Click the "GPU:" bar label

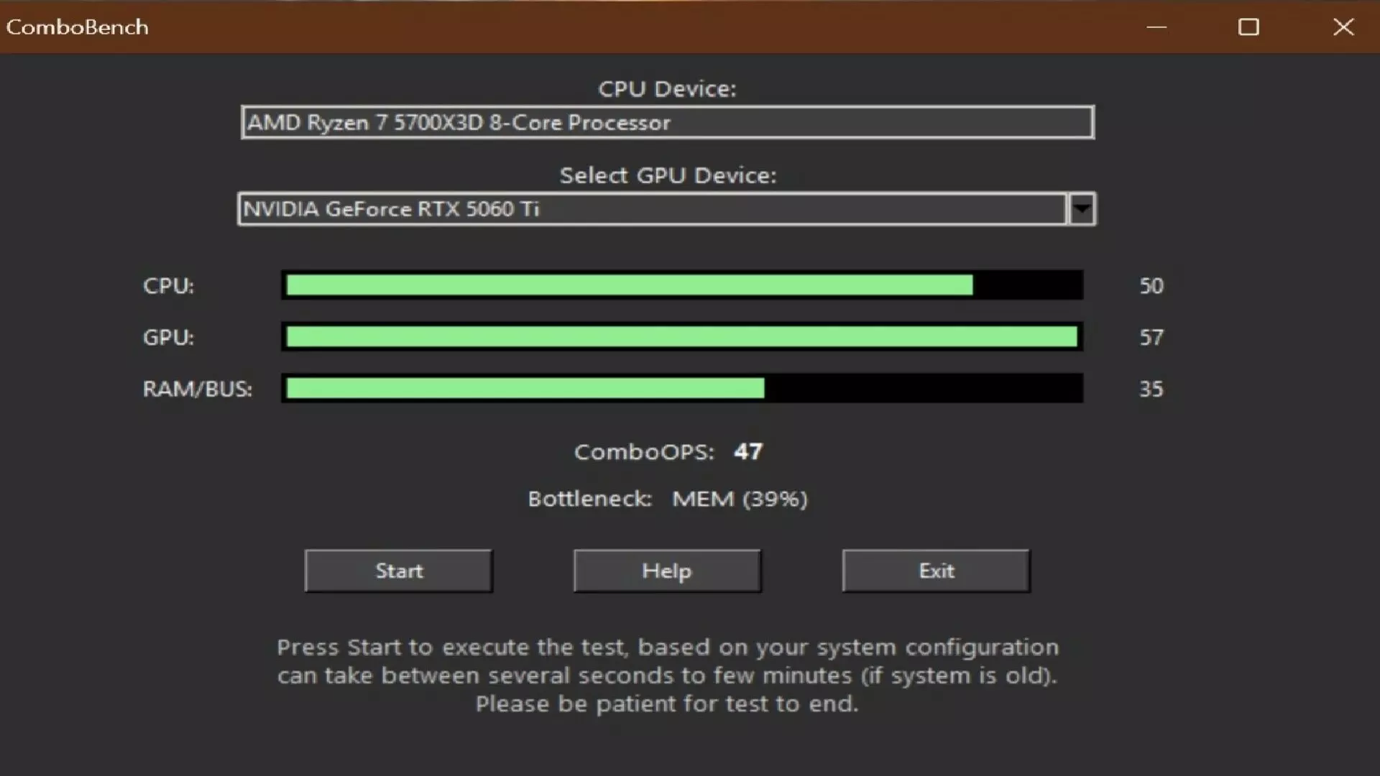169,338
